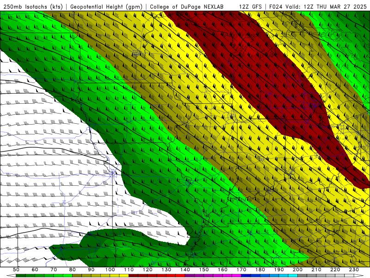
Task: Click the 'Geopotential Height (gpm)' header label
Action: click(106, 6)
